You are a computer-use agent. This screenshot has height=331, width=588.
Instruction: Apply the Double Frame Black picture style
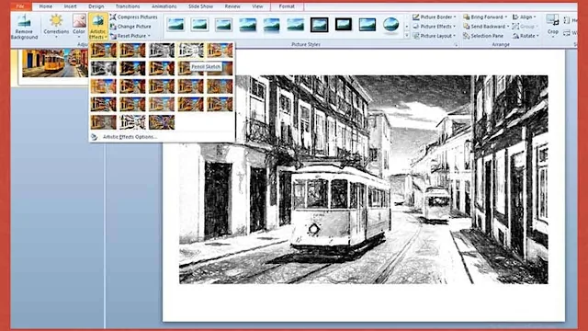click(x=320, y=25)
